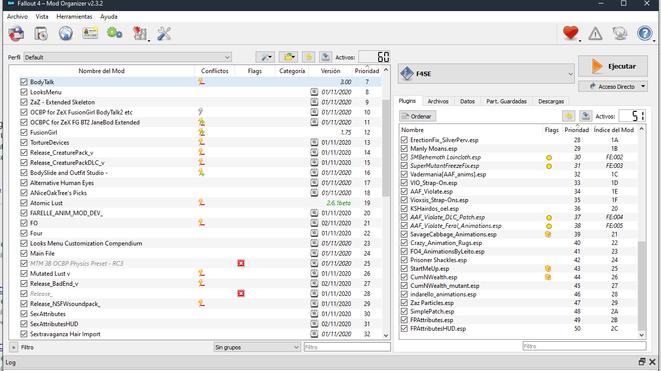Click the archive box flag on StartMeUp.esp
The height and width of the screenshot is (371, 661).
coord(548,269)
